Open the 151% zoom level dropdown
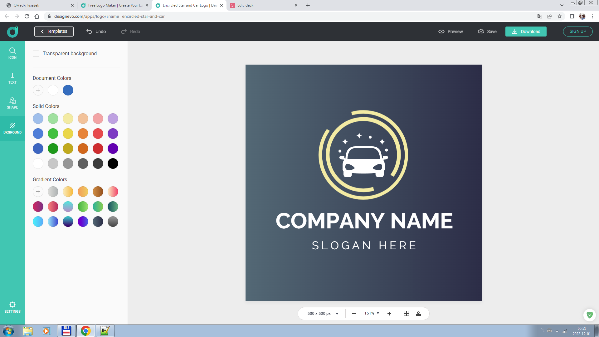This screenshot has width=599, height=337. [x=372, y=313]
